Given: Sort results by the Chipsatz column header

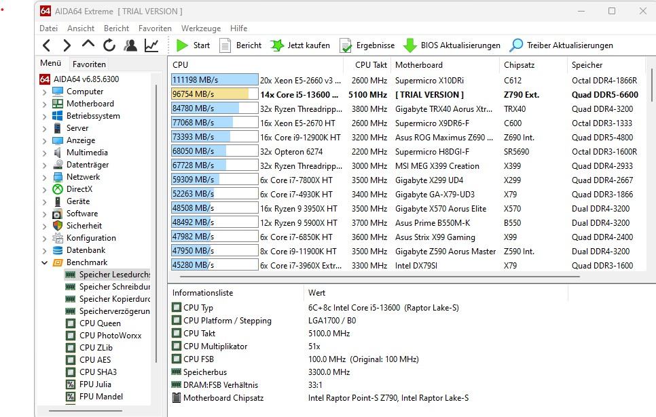Looking at the screenshot, I should click(533, 65).
